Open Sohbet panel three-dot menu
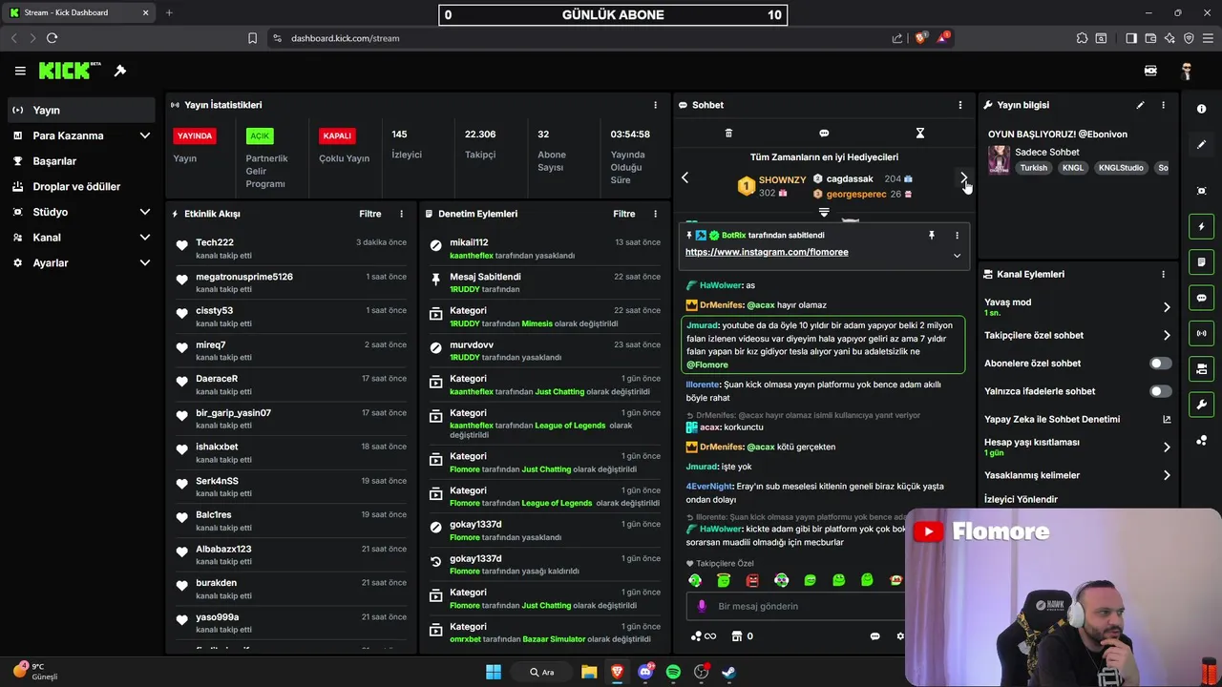This screenshot has width=1222, height=687. pos(960,105)
